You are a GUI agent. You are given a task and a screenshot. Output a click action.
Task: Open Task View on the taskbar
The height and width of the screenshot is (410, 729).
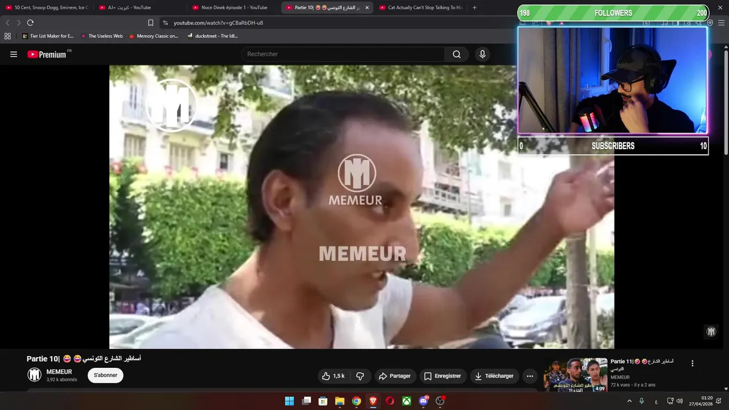pos(306,401)
